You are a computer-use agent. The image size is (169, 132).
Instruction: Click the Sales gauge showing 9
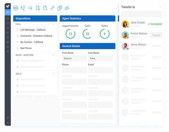click(104, 34)
